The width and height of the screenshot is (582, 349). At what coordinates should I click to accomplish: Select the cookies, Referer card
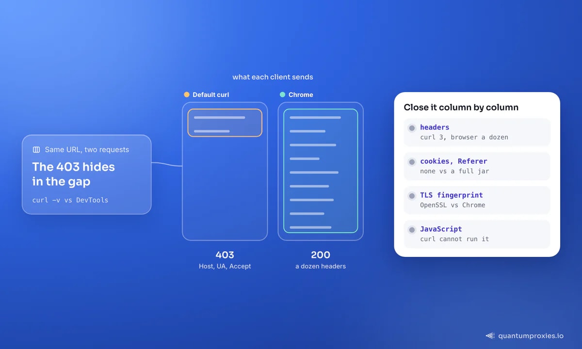(477, 166)
